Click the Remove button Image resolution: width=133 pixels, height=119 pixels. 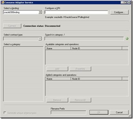click(x=57, y=100)
